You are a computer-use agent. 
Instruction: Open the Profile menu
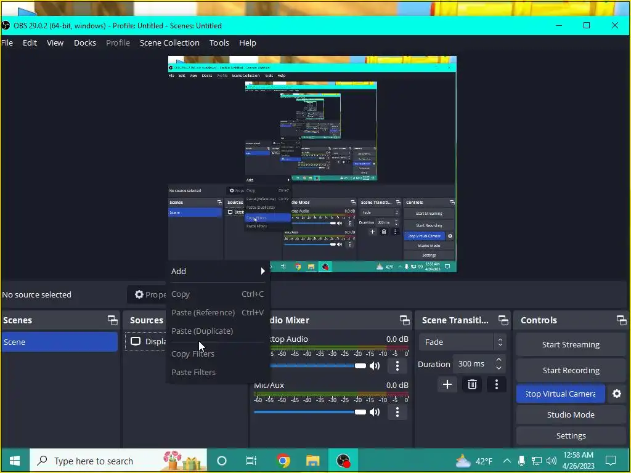click(118, 42)
